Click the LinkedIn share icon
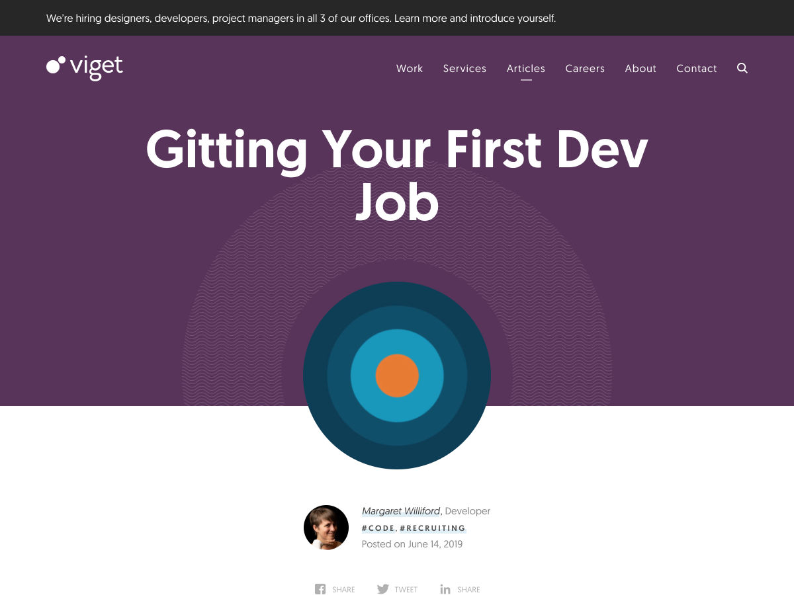Screen dimensions: 794x595 [x=445, y=589]
